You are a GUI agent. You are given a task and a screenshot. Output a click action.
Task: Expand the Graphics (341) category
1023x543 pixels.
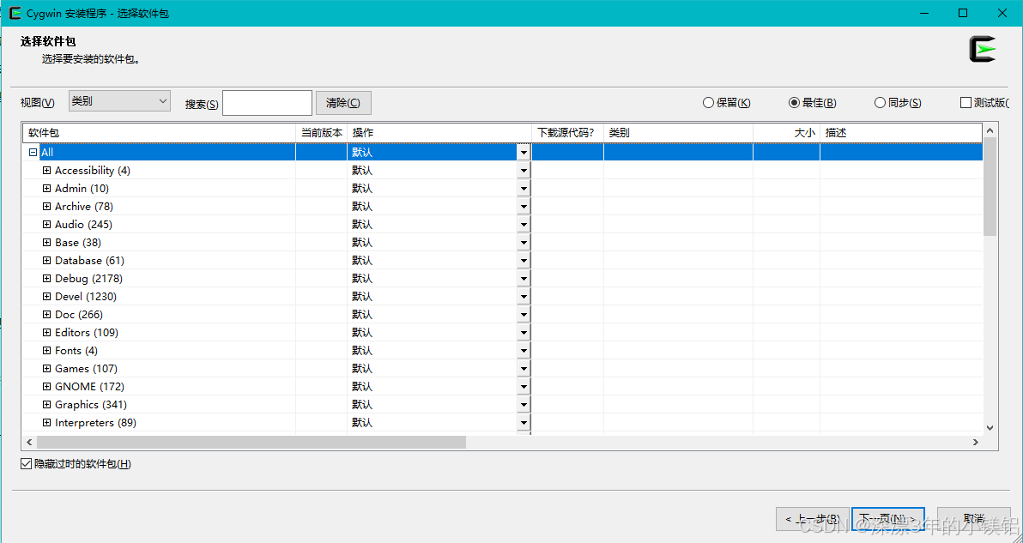click(x=46, y=405)
